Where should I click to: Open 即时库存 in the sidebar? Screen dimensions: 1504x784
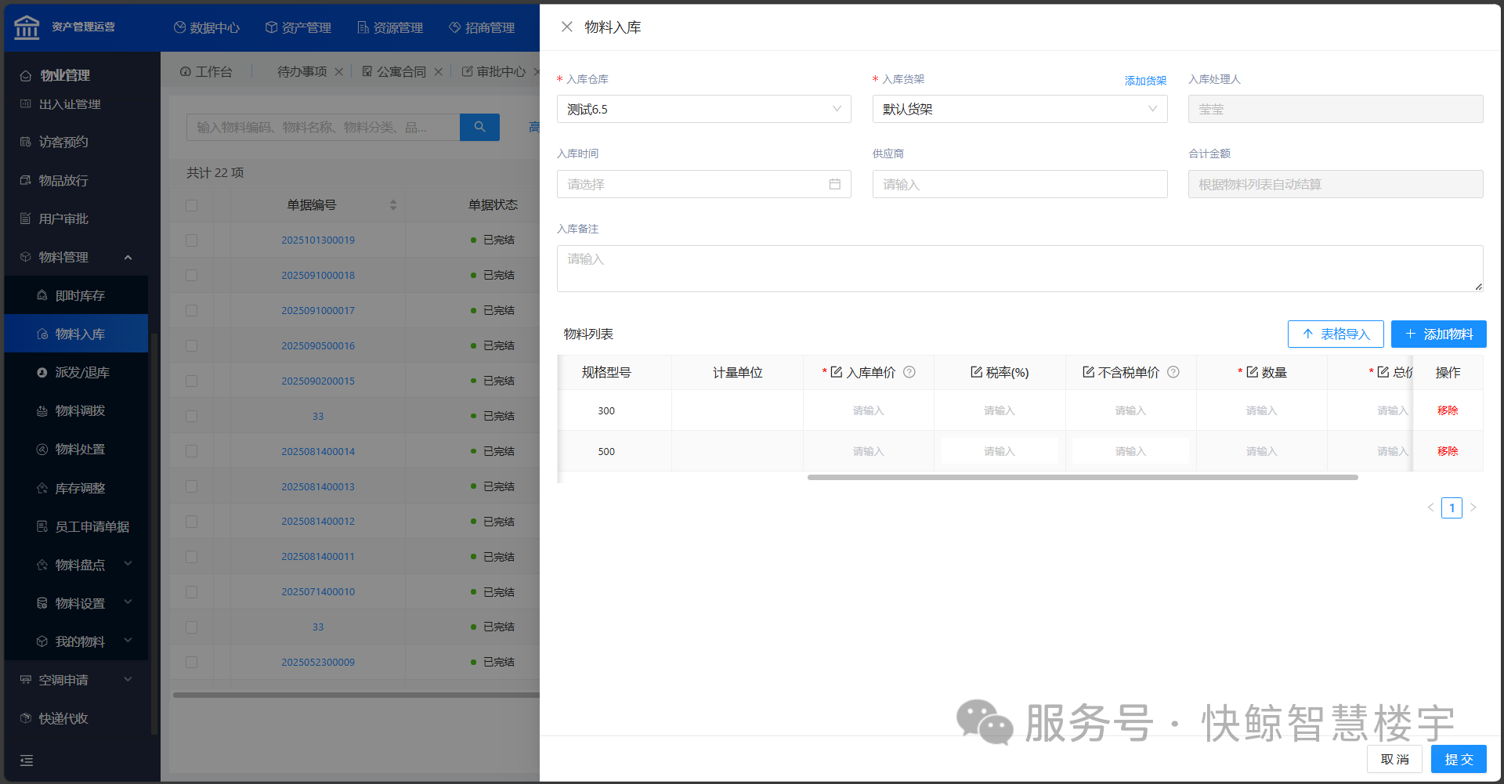(x=80, y=295)
